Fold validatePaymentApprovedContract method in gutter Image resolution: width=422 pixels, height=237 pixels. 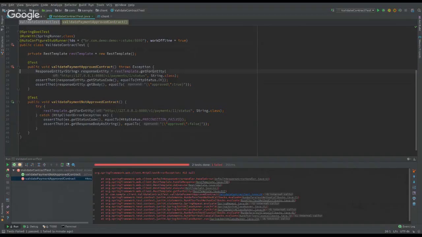(x=18, y=67)
